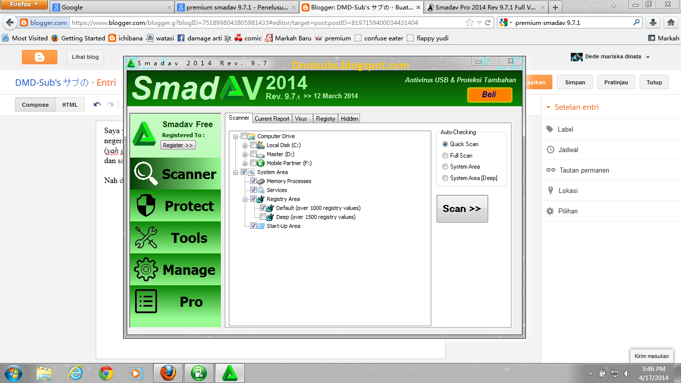Click the Blogger orange logo button

tap(39, 57)
